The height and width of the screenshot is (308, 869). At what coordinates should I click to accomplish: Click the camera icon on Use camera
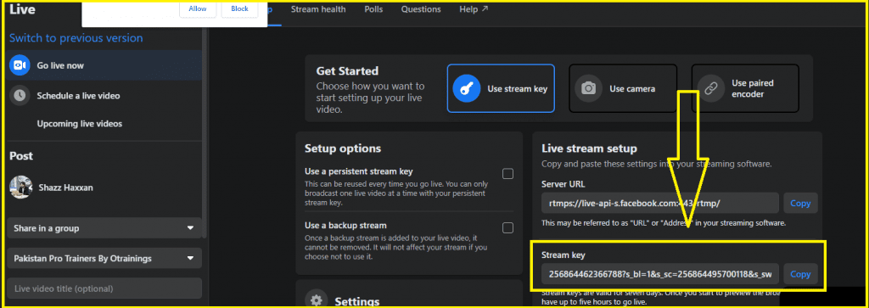click(588, 88)
